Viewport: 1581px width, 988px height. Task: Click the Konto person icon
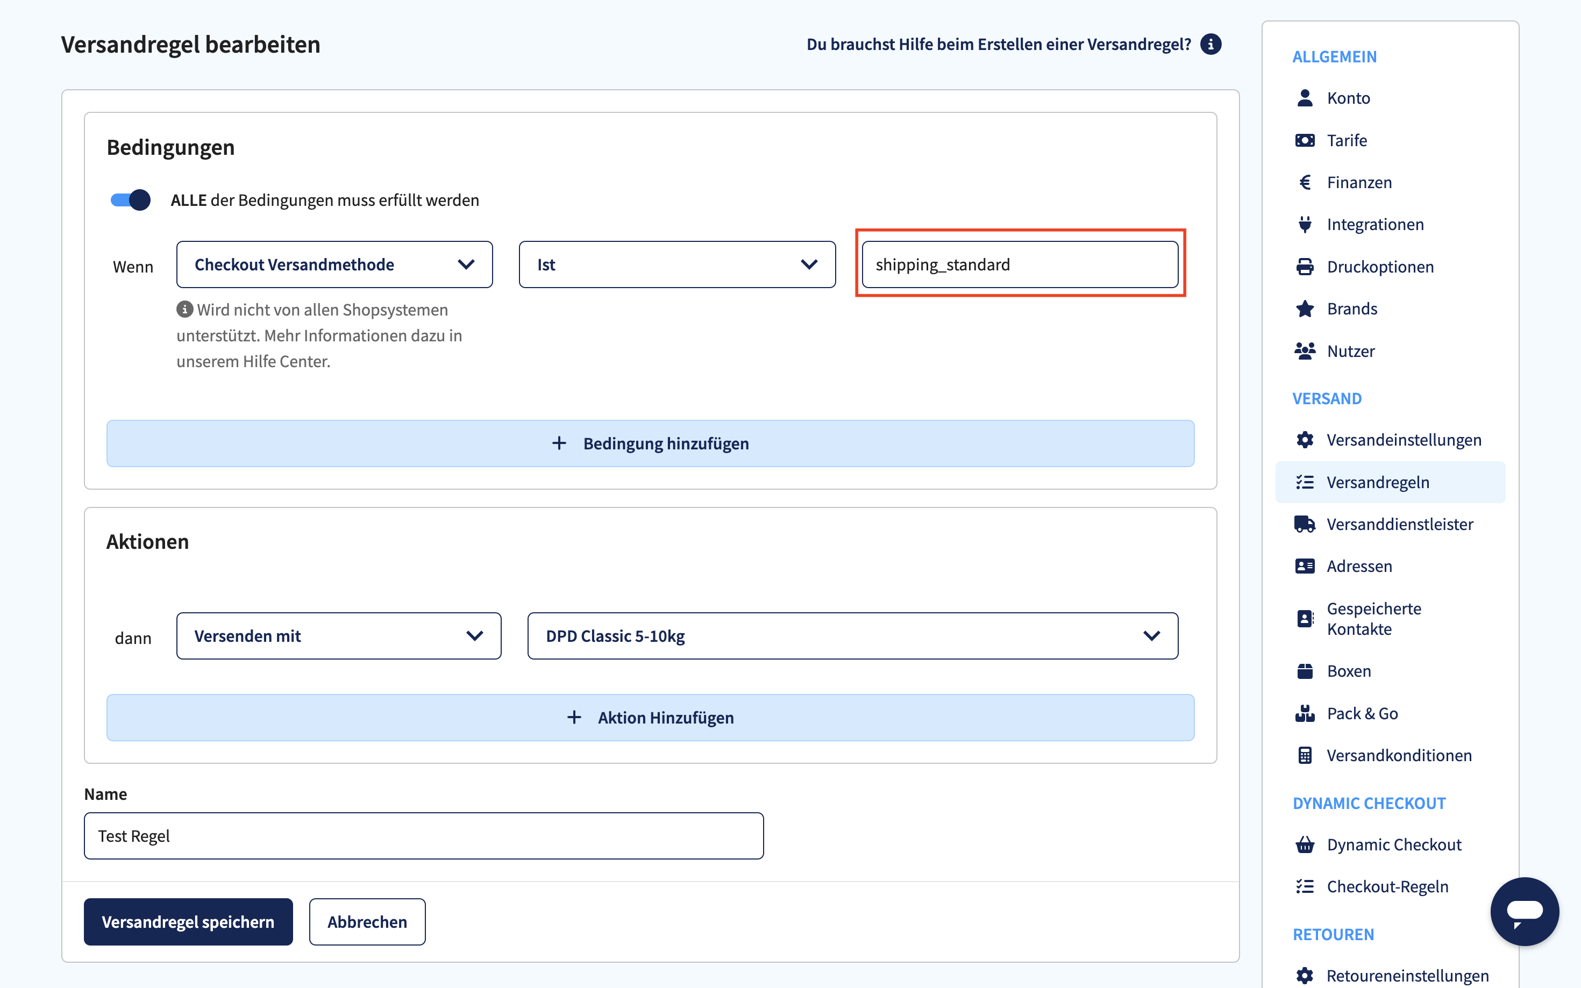1305,98
